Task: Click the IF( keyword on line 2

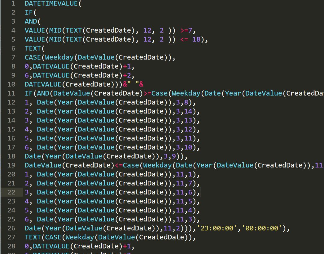Action: click(31, 12)
